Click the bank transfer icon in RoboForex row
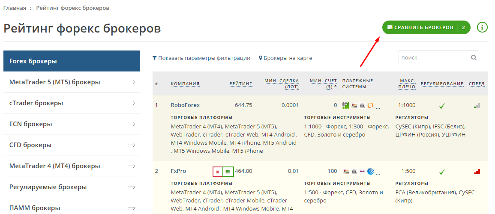Viewport: 495px width, 214px height. tap(362, 106)
